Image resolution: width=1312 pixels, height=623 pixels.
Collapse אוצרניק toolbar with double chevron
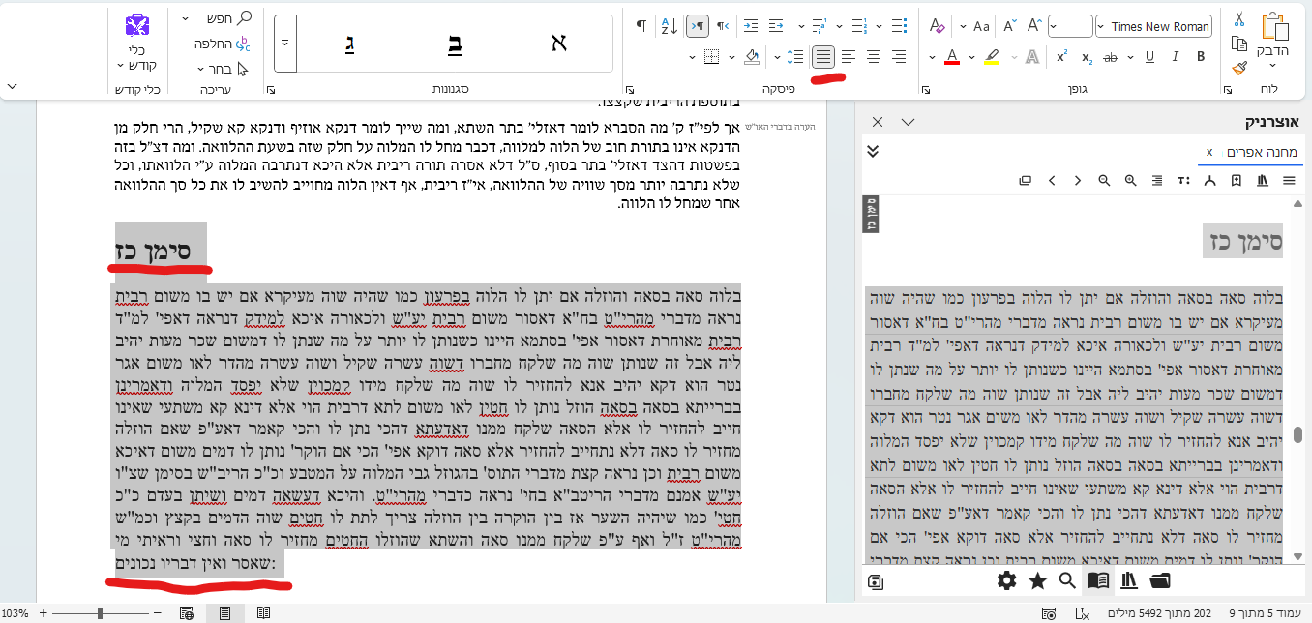tap(873, 151)
